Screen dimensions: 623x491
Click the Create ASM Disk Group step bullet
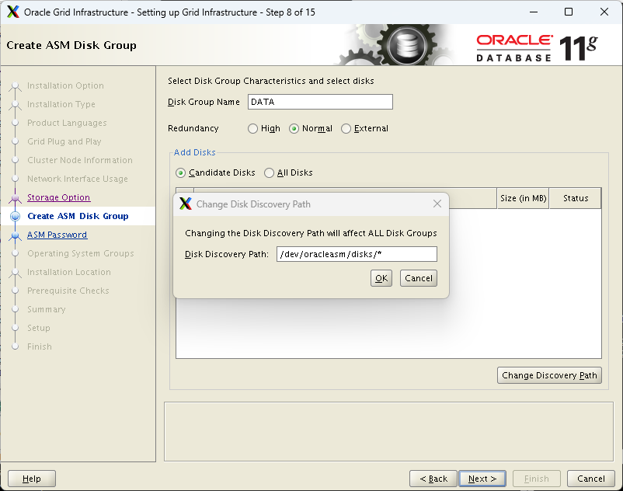tap(15, 216)
